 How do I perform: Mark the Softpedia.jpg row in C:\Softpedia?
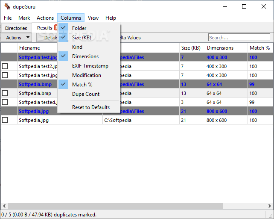pos(5,120)
